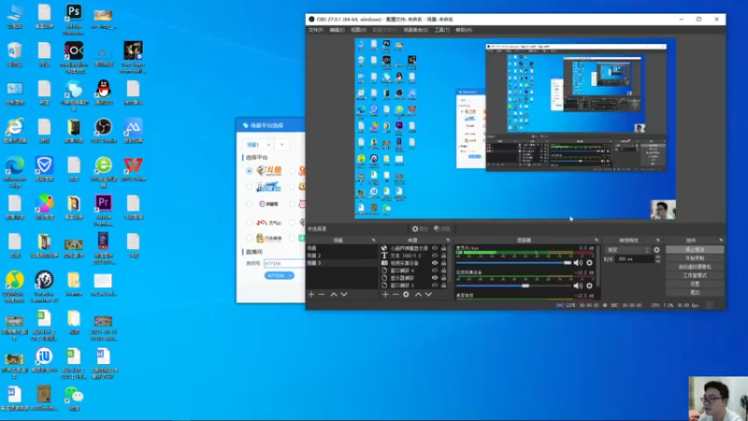Open the transition type dropdown
The image size is (748, 421).
[x=627, y=250]
